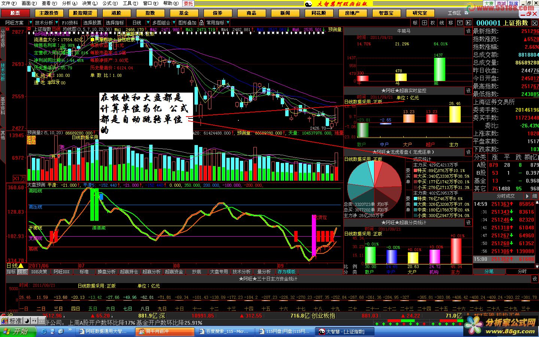Open Internet Explorer from quick launch
The image size is (539, 337).
click(44, 331)
